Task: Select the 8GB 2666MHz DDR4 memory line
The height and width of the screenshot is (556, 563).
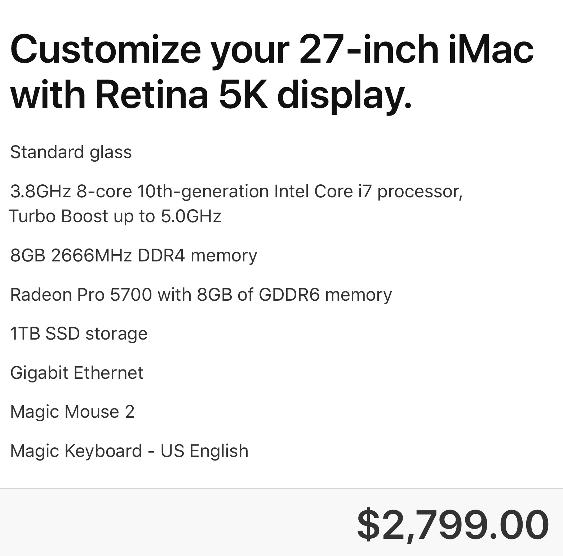Action: pos(134,255)
